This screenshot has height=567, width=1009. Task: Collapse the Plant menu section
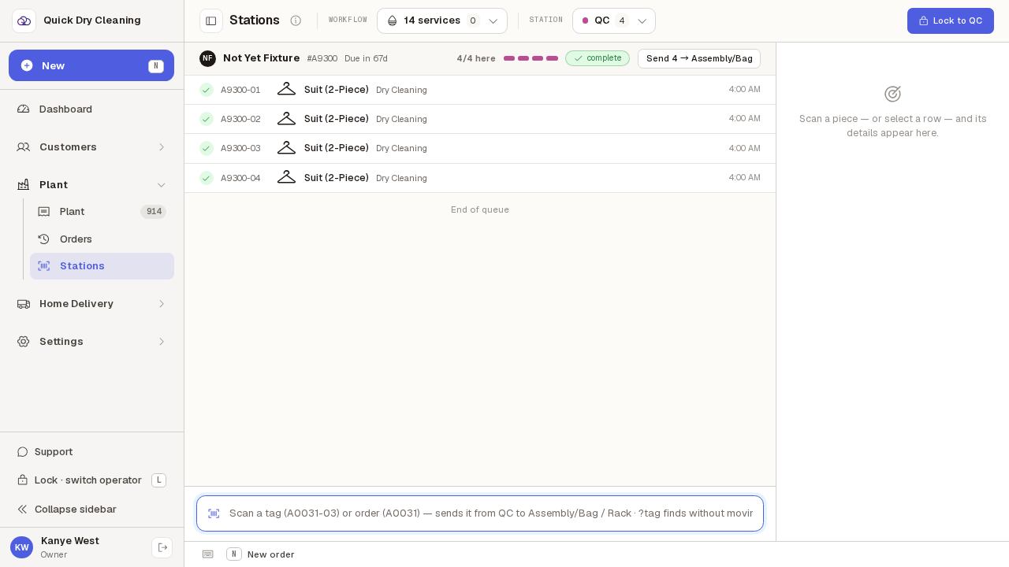pos(91,184)
